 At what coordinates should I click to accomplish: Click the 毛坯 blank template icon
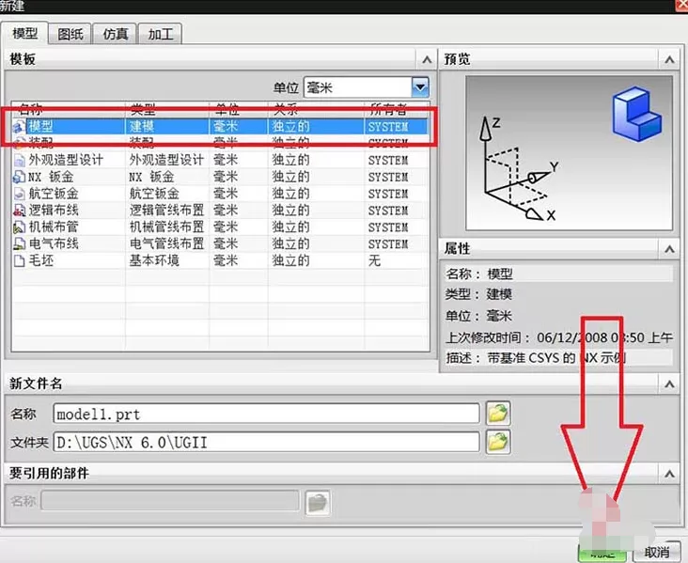point(20,260)
